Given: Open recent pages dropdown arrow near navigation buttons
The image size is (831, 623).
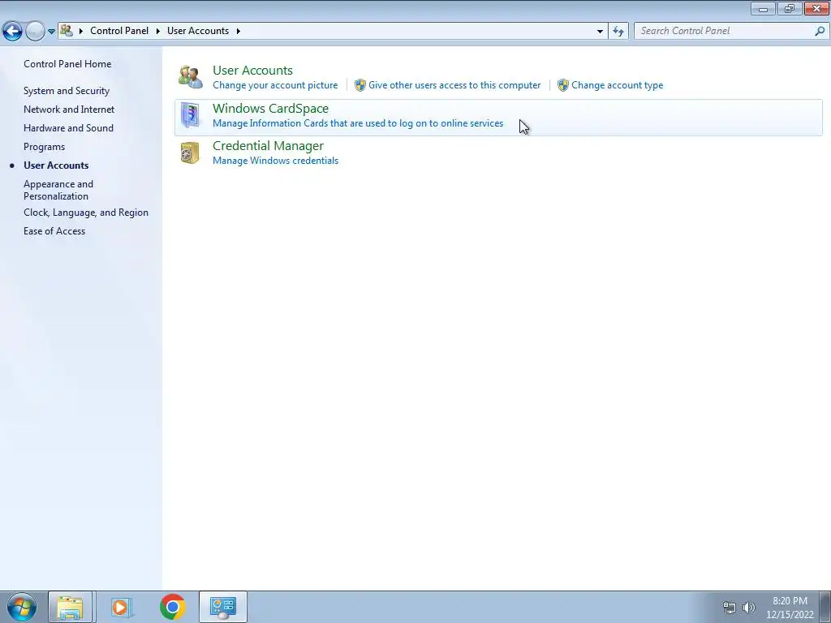Looking at the screenshot, I should (x=51, y=32).
